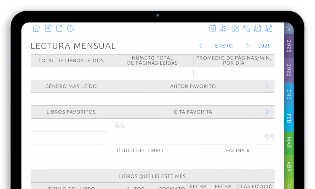Open the blank note page icon
This screenshot has width=315, height=189.
click(x=59, y=28)
